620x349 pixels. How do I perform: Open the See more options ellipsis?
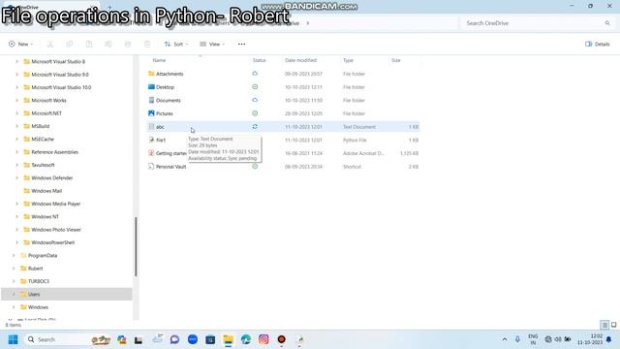pyautogui.click(x=241, y=44)
